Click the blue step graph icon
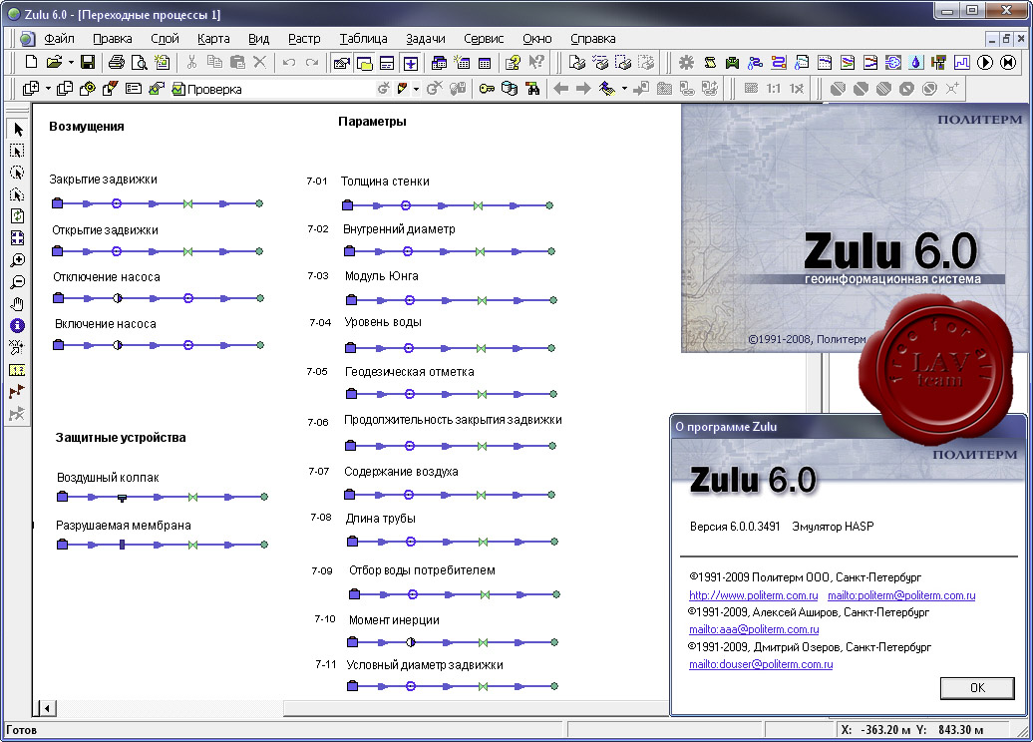 [x=962, y=63]
